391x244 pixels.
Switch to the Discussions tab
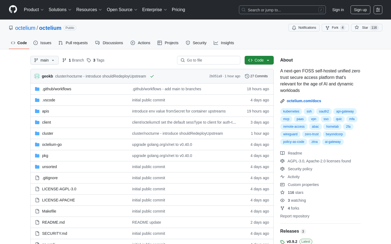point(109,43)
